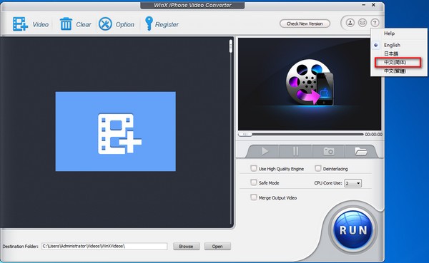This screenshot has height=263, width=429.
Task: Open snapshot folder icon
Action: pyautogui.click(x=360, y=151)
